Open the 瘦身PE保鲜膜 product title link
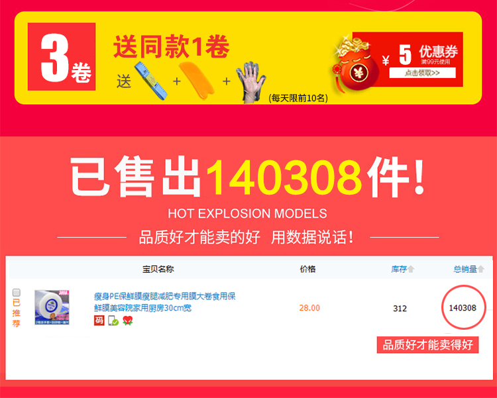 165,302
